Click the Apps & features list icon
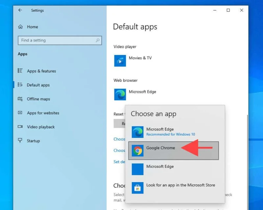This screenshot has height=210, width=263. 20,70
